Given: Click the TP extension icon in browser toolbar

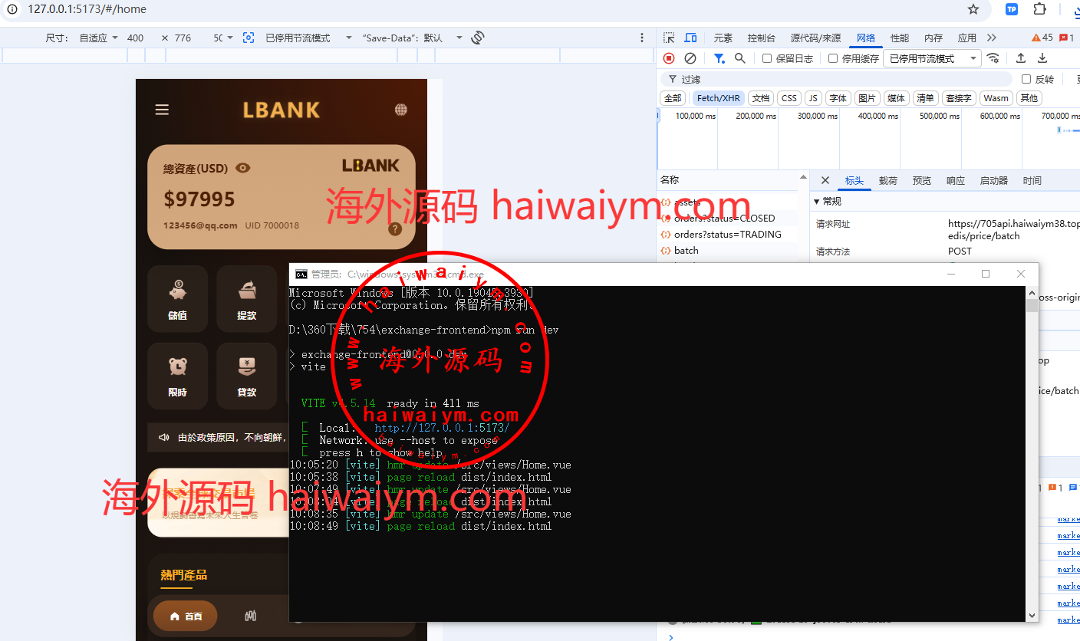Looking at the screenshot, I should (1012, 9).
